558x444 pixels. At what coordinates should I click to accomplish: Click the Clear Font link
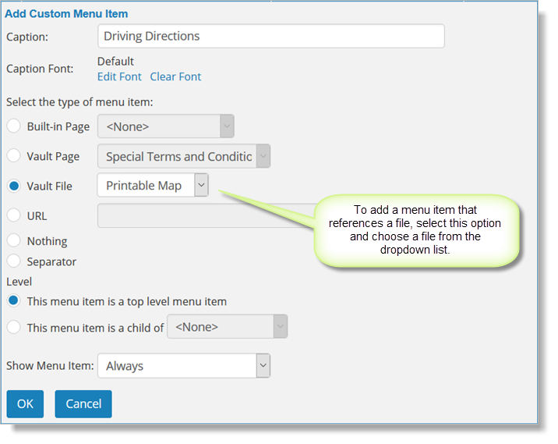(x=175, y=76)
